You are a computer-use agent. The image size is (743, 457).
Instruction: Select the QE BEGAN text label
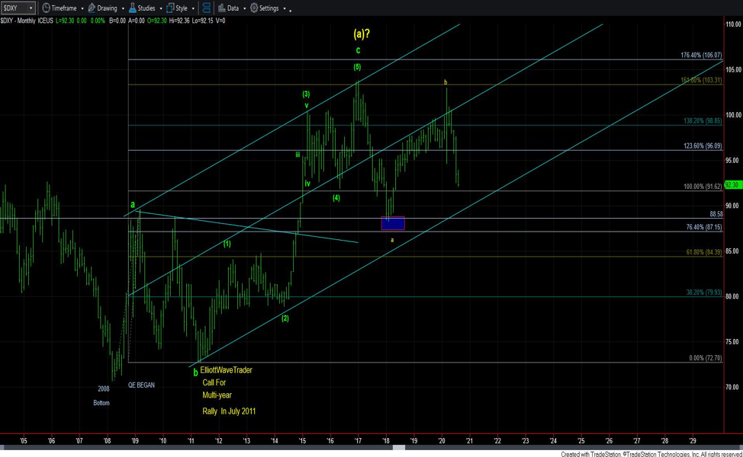pos(141,385)
